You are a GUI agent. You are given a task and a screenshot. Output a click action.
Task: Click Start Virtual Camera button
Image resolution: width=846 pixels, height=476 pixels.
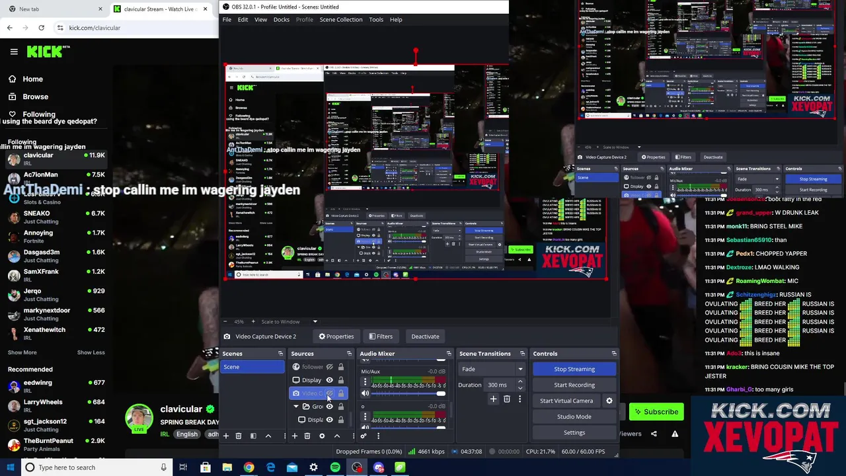(x=566, y=401)
